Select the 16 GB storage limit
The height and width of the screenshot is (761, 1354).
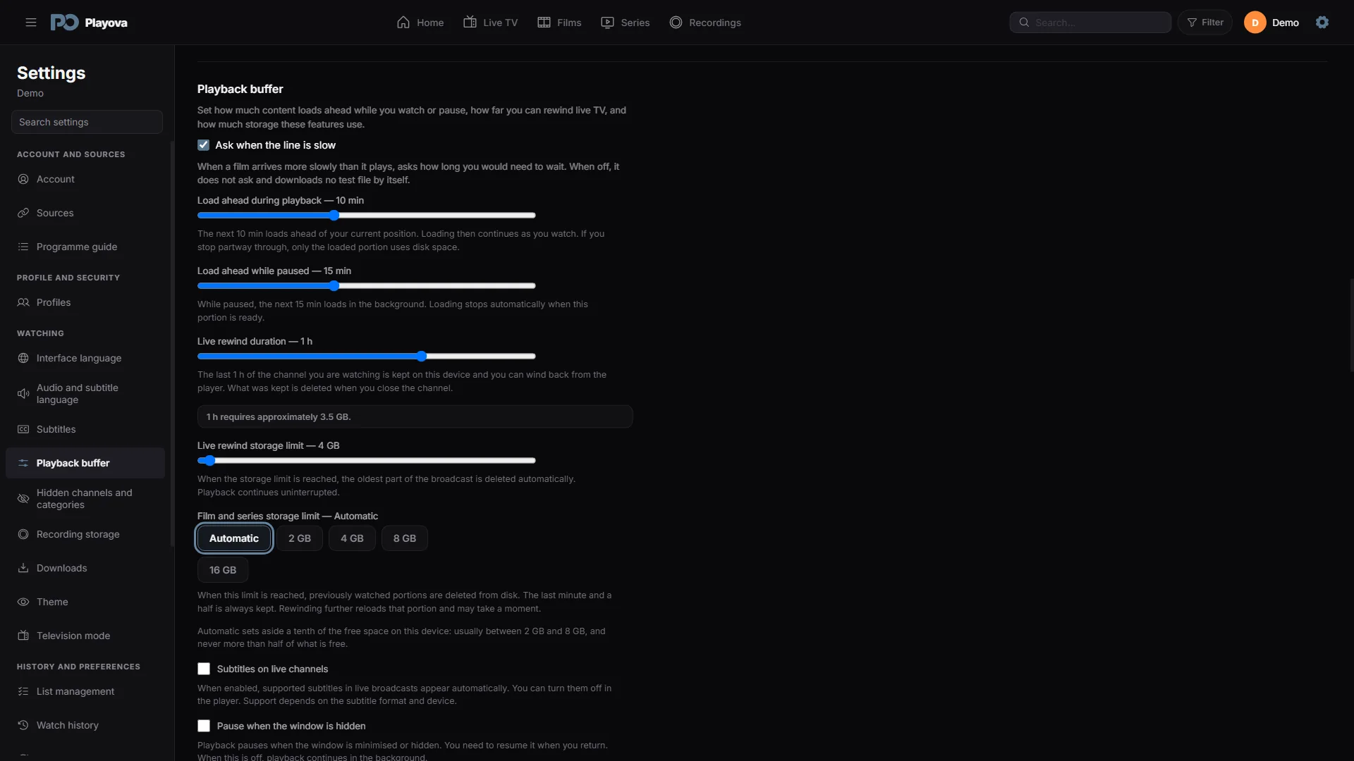point(223,570)
